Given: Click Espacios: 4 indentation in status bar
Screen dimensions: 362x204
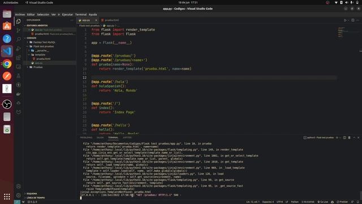Looking at the screenshot, I should [268, 202].
